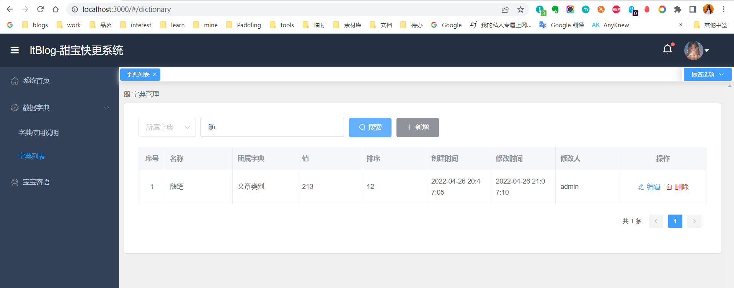Open the work bookmark folder
The image size is (734, 288).
point(69,25)
